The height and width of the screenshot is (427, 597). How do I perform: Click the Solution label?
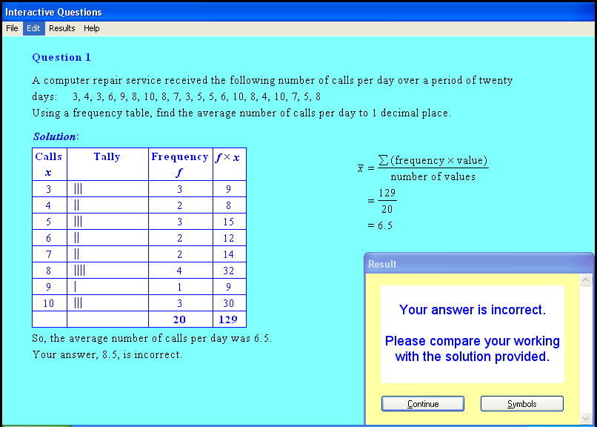pyautogui.click(x=56, y=136)
